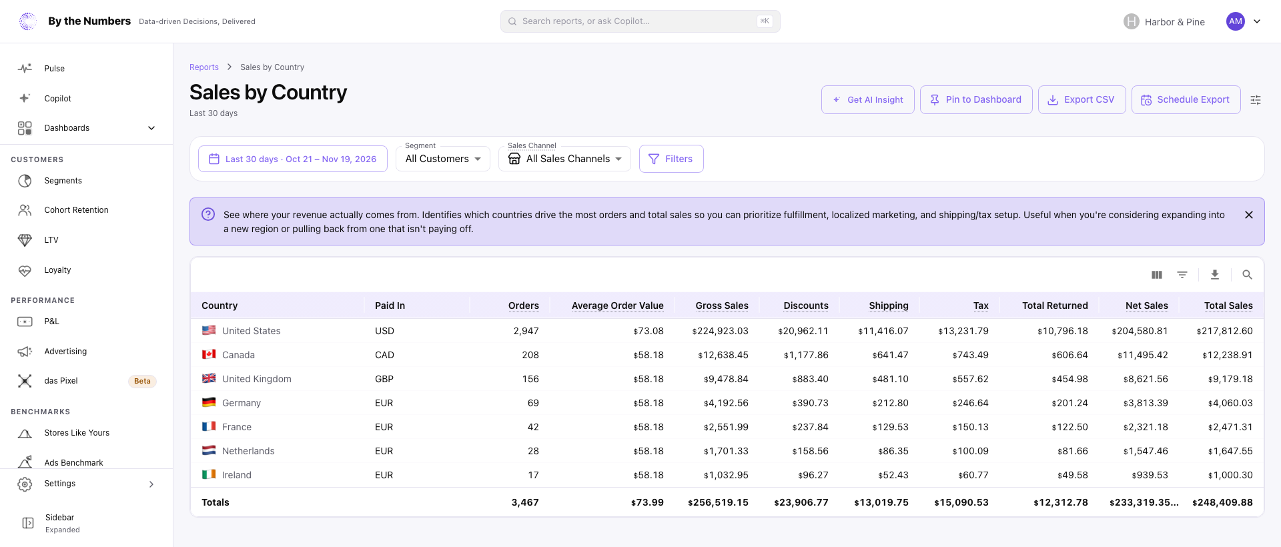Sort by Average Order Value column
Screen dimensions: 1281x547
pos(618,306)
